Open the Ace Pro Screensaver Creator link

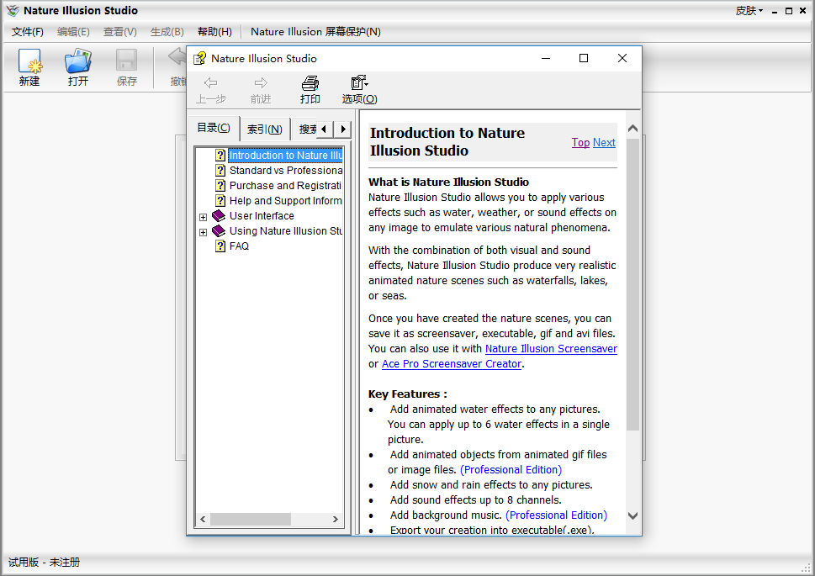click(x=452, y=364)
